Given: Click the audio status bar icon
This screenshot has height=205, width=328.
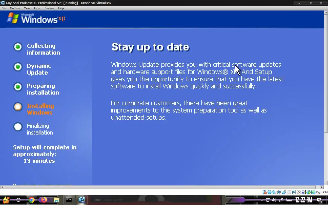Looking at the screenshot, I should 274,192.
